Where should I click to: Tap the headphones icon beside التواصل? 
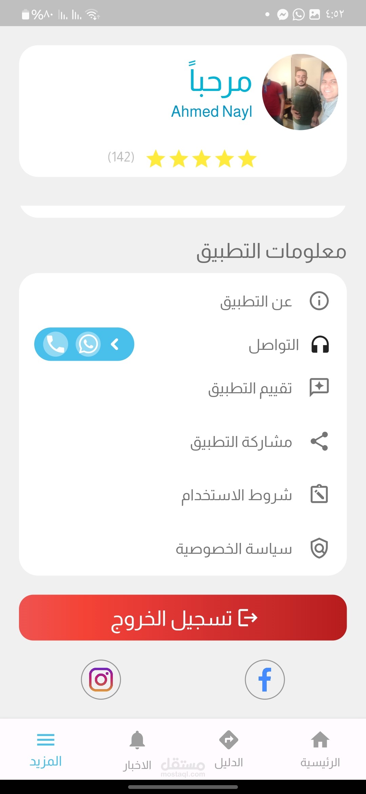[320, 344]
